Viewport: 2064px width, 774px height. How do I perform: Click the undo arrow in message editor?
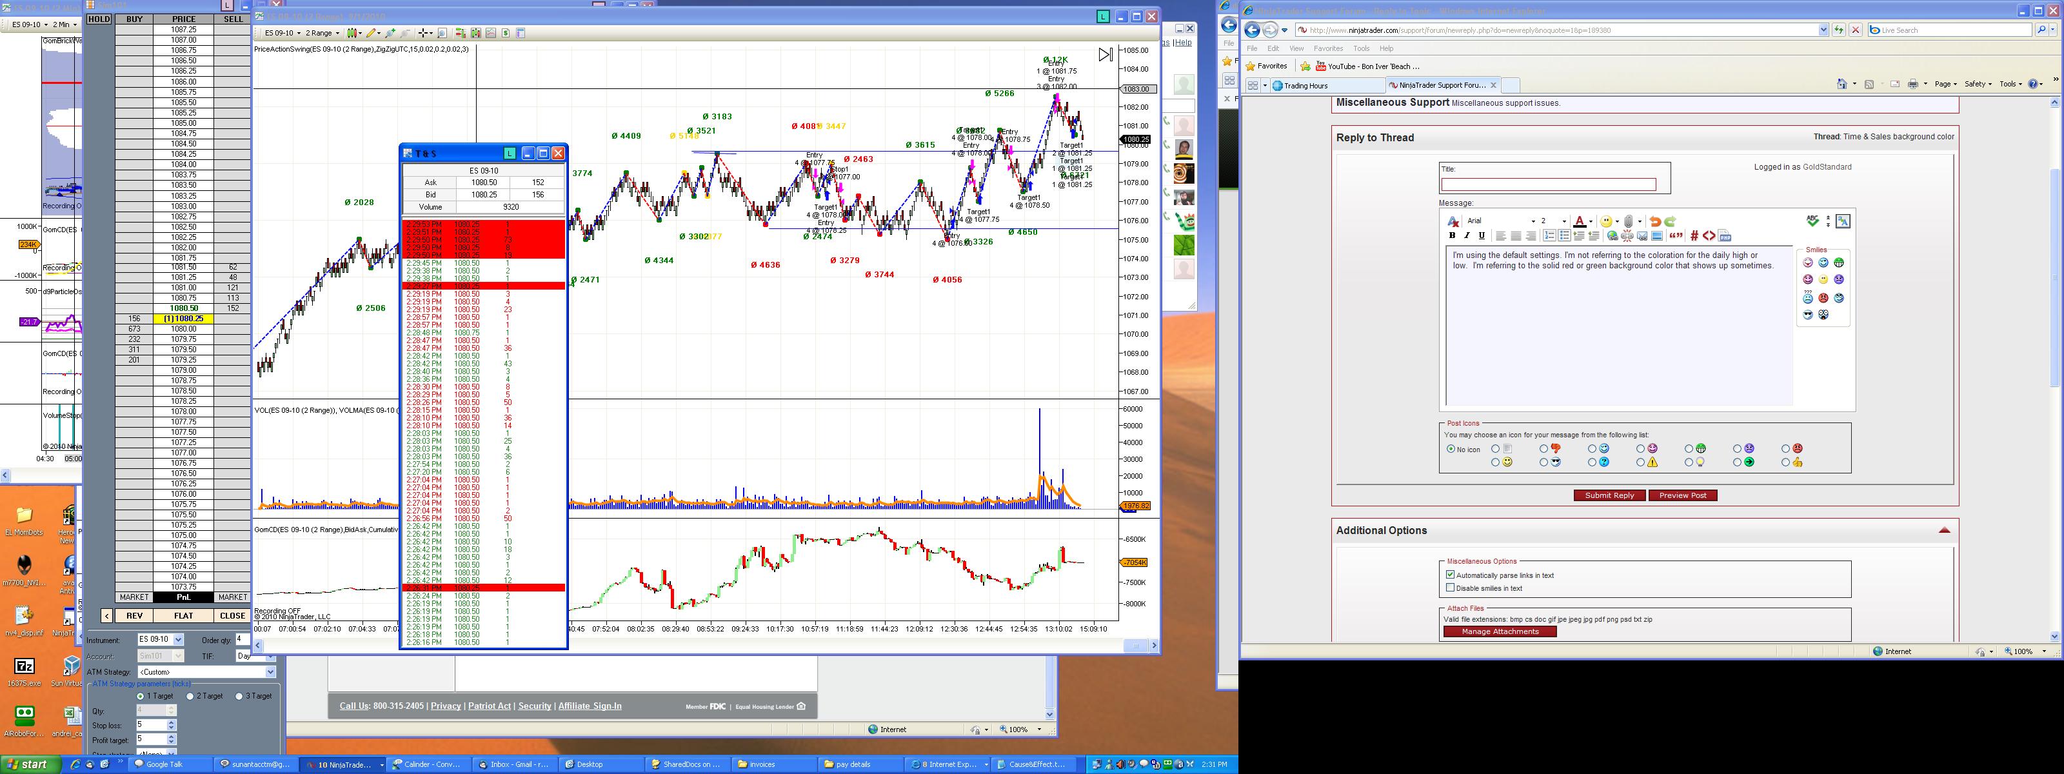tap(1655, 221)
